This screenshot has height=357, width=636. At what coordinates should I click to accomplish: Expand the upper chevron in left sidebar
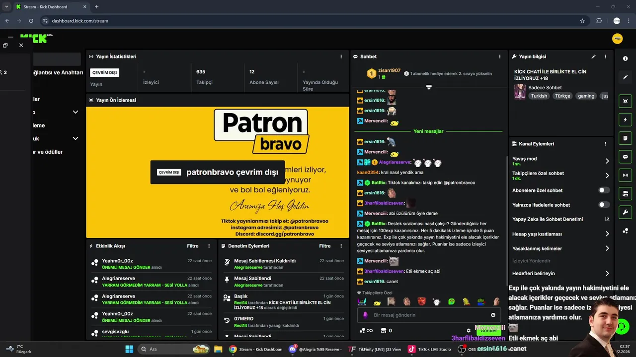[x=76, y=112]
